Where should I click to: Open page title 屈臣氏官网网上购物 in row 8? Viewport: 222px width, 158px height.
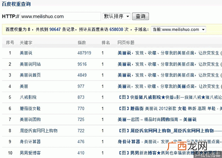click(170, 131)
